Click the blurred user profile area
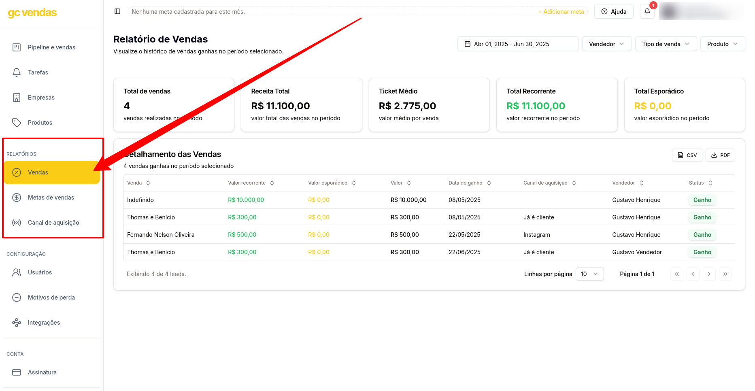The height and width of the screenshot is (391, 755). coord(701,11)
